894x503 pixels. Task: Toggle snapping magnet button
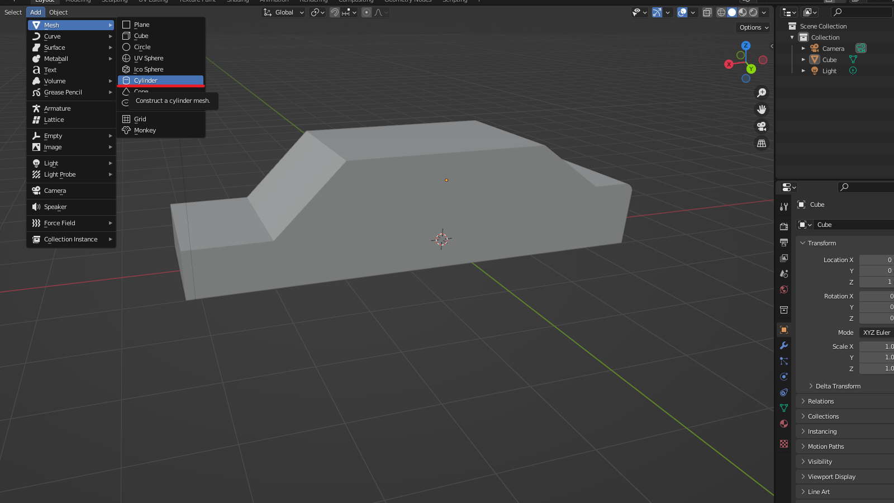(x=335, y=12)
